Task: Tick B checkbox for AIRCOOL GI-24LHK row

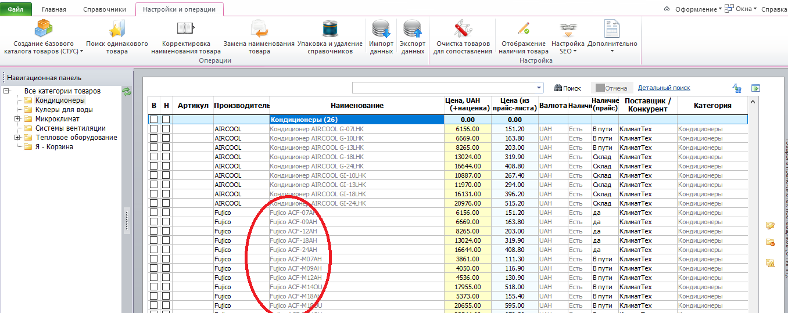Action: 154,203
